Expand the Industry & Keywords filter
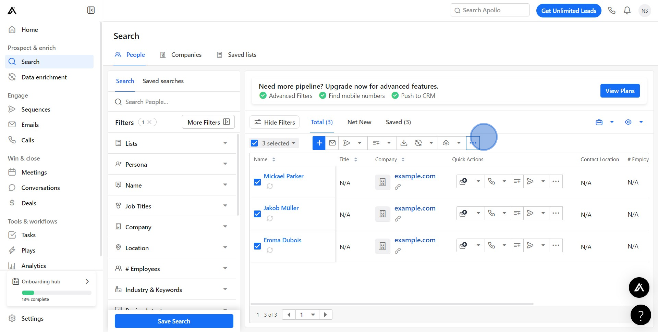 172,290
